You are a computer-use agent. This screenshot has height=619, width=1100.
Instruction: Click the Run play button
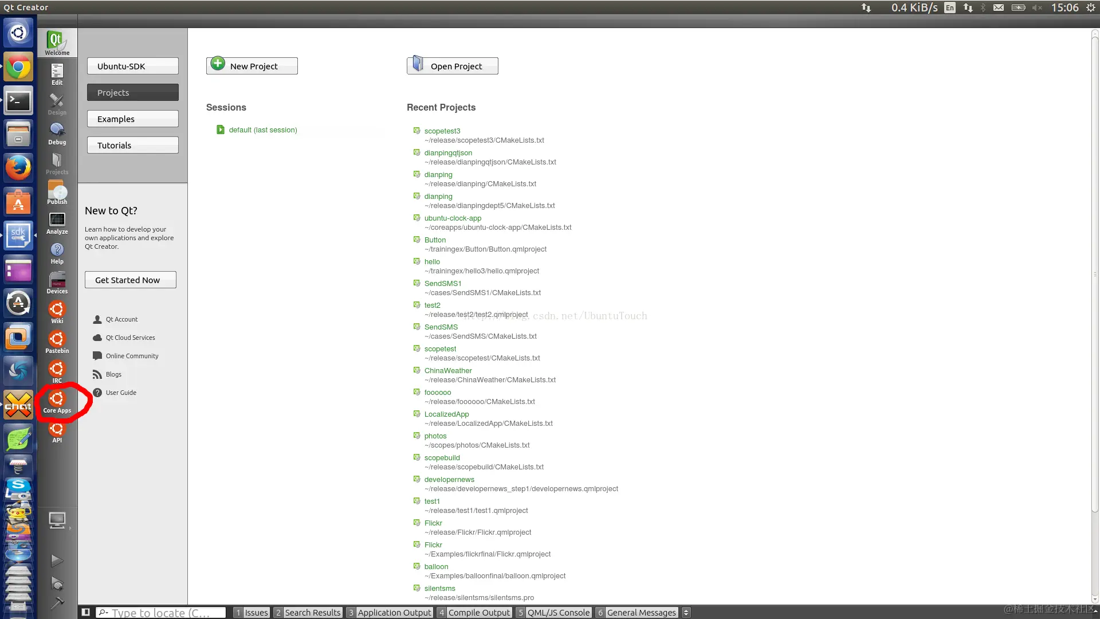tap(57, 560)
